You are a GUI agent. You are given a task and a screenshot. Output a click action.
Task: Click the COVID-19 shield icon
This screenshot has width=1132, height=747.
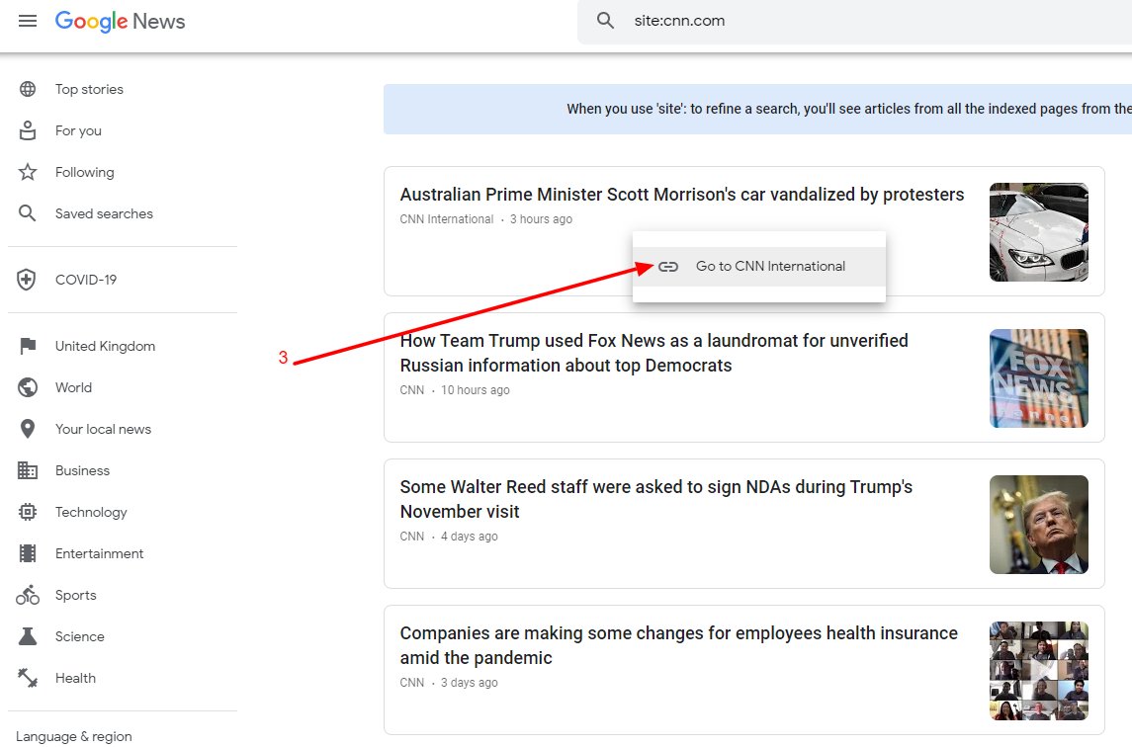click(x=27, y=280)
